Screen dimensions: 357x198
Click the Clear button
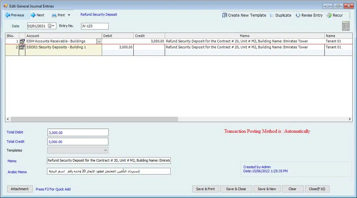coord(292,189)
